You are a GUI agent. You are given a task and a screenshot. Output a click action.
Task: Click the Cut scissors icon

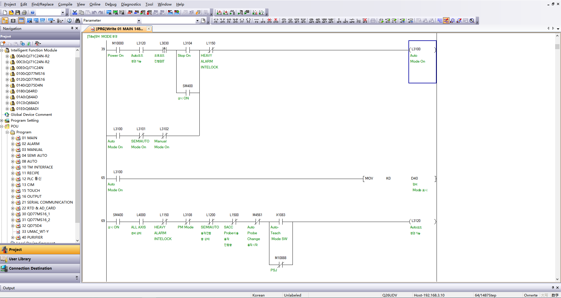click(75, 12)
